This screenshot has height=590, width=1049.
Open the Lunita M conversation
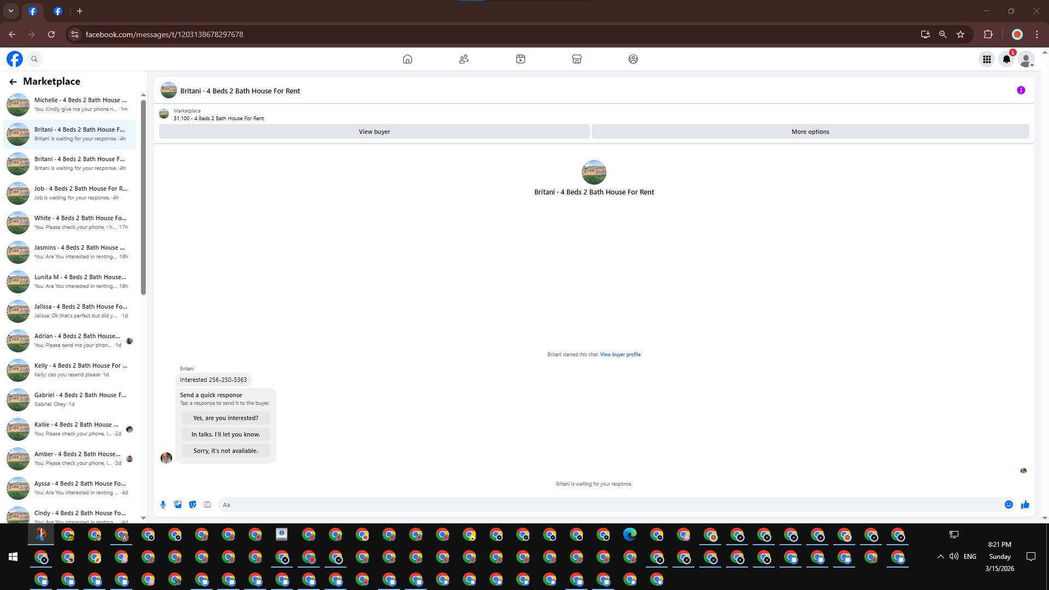pos(70,282)
